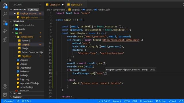This screenshot has height=103, width=184.
Task: Click the master branch indicator in status bar
Action: click(8, 101)
